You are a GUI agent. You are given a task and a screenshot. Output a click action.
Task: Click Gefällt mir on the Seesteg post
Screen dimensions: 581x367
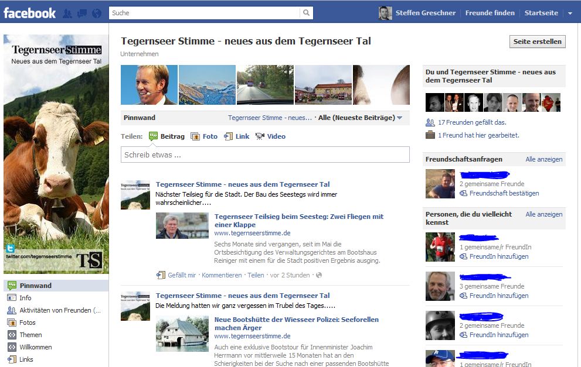click(182, 275)
